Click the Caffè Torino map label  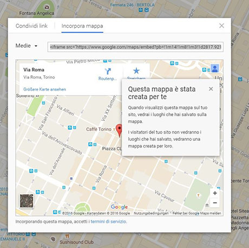click(99, 129)
